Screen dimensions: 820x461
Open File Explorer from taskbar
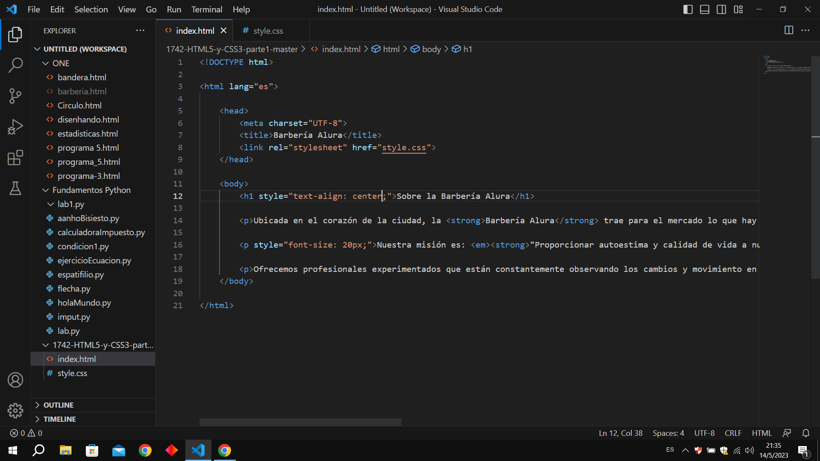point(65,450)
